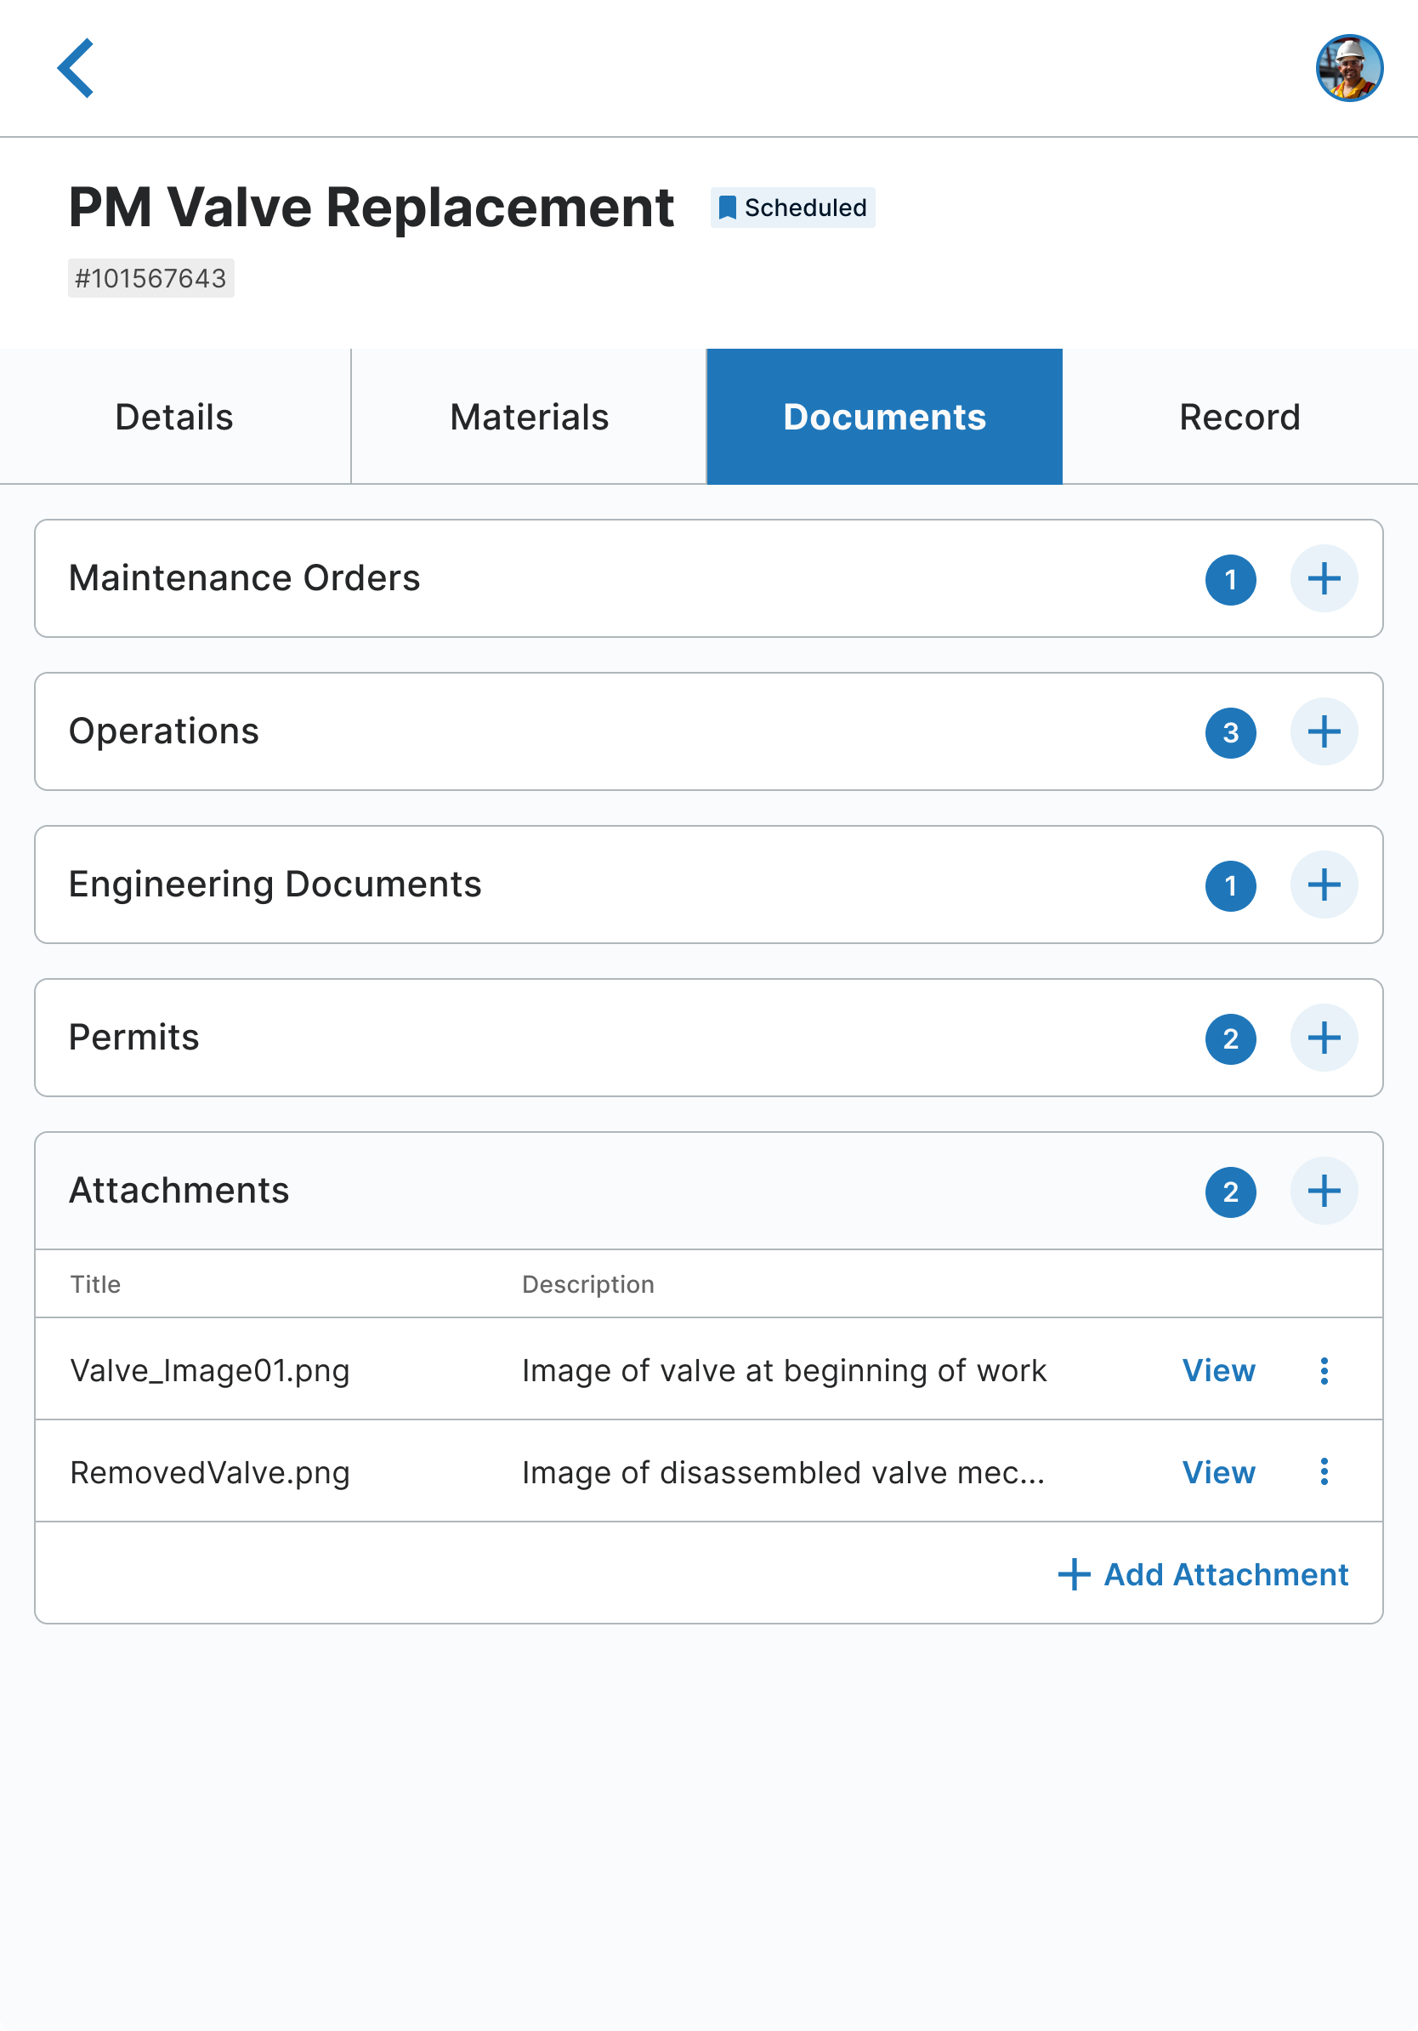
Task: Click the PM Valve Replacement title
Action: [x=372, y=208]
